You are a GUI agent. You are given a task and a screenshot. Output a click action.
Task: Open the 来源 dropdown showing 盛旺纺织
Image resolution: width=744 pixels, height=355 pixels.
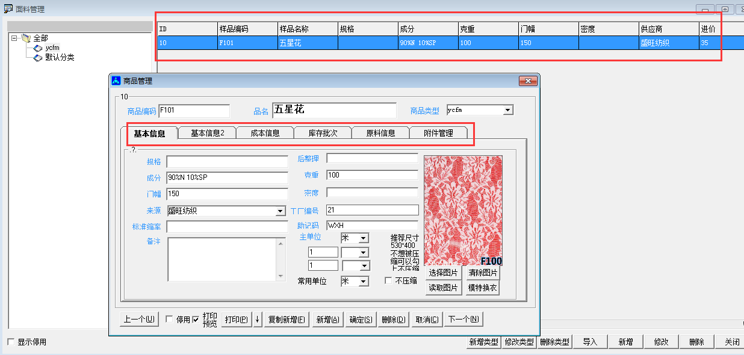pos(280,211)
